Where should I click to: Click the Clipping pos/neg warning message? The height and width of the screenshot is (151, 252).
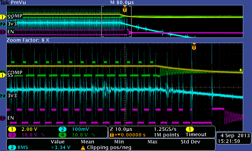(x=109, y=148)
